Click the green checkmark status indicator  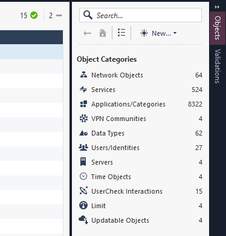click(x=34, y=15)
